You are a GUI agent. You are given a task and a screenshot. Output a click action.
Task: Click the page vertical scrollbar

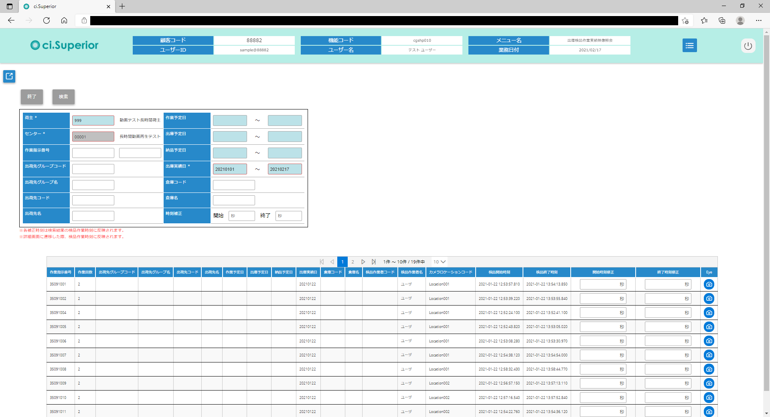pos(766,213)
